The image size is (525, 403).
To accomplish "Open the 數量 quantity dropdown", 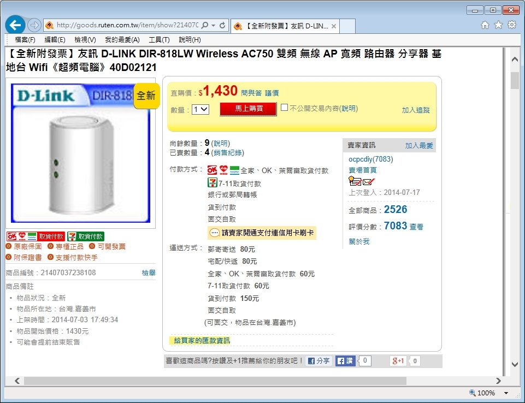I will pos(200,109).
